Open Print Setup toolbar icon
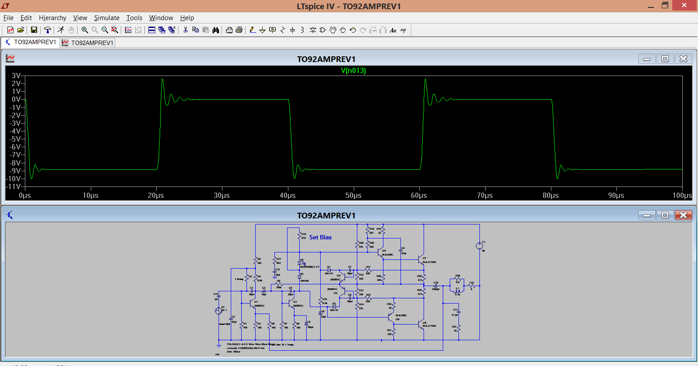Viewport: 698px width, 366px height. click(x=229, y=30)
